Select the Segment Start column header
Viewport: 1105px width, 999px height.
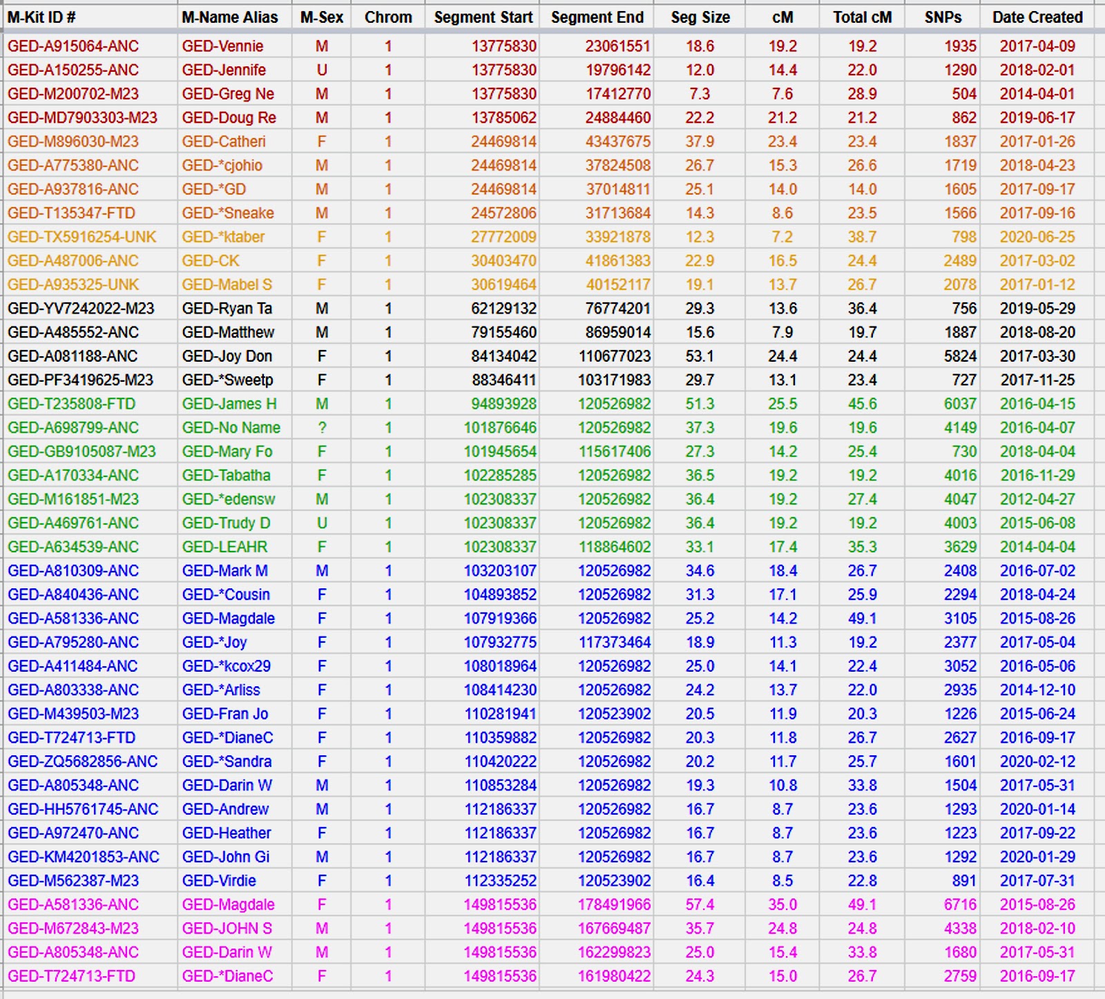[483, 17]
